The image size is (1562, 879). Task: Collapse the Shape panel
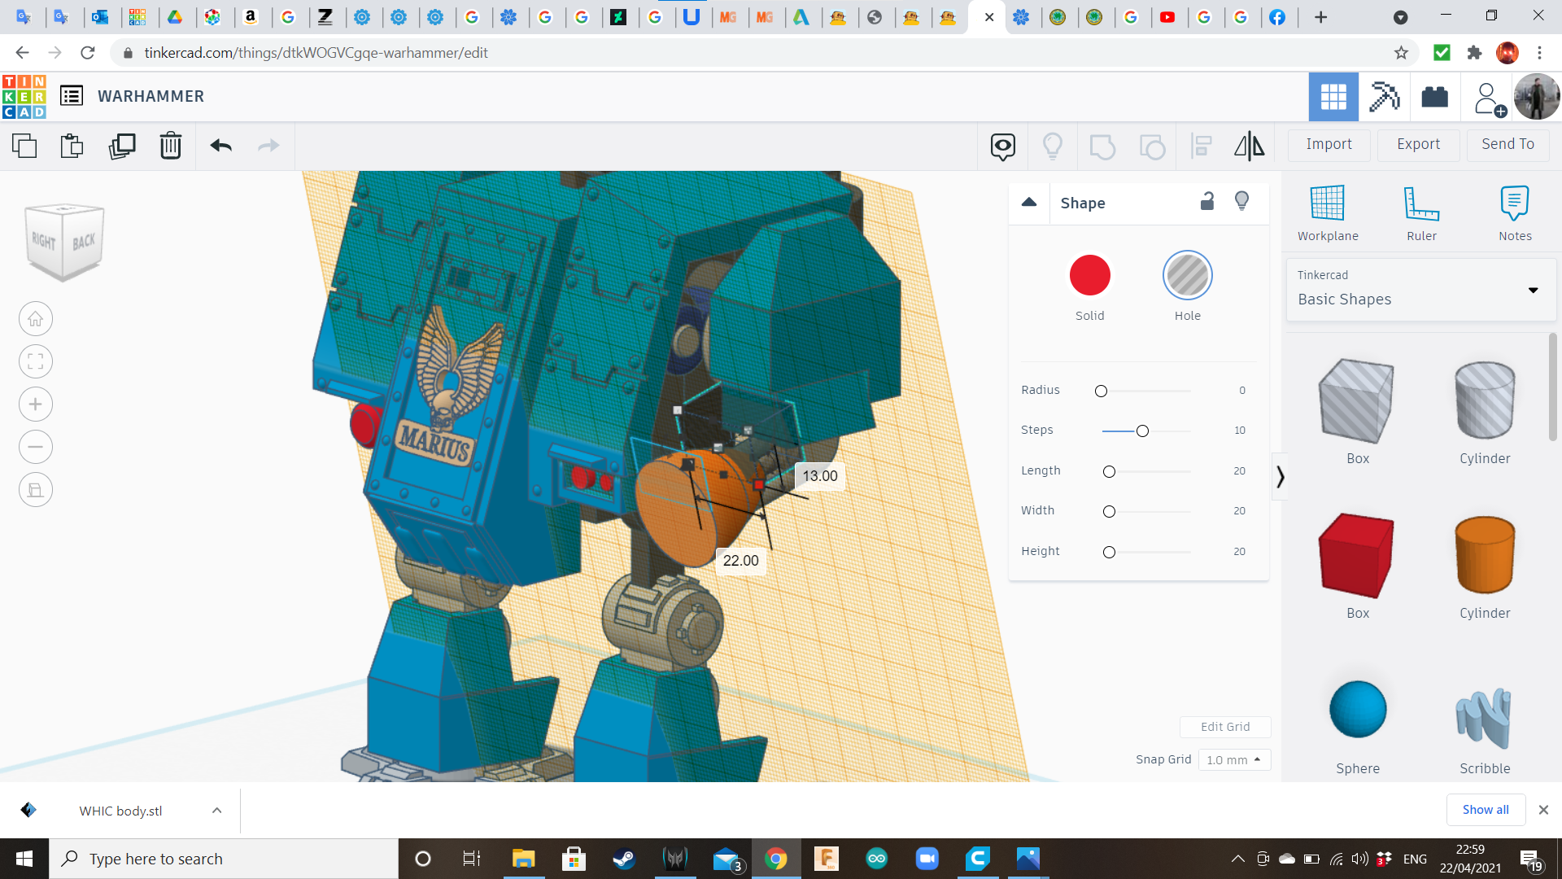pyautogui.click(x=1029, y=203)
